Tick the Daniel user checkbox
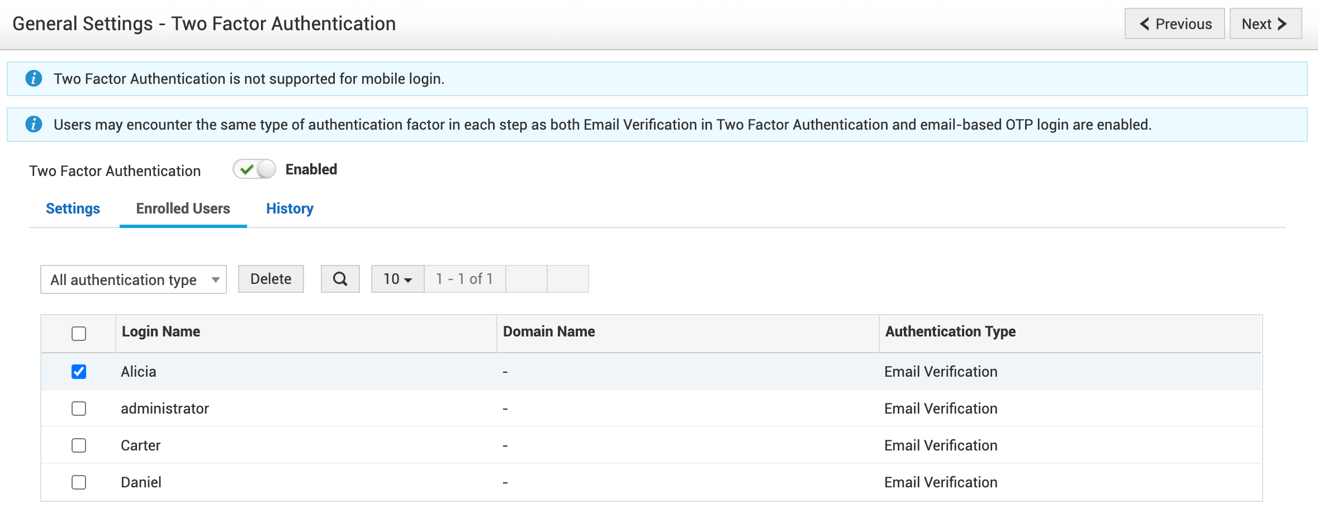The height and width of the screenshot is (522, 1318). pyautogui.click(x=79, y=482)
